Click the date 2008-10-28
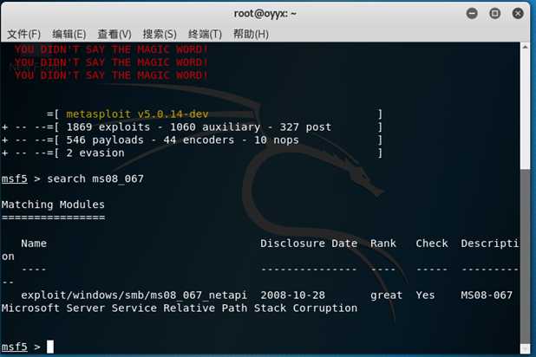 [292, 295]
